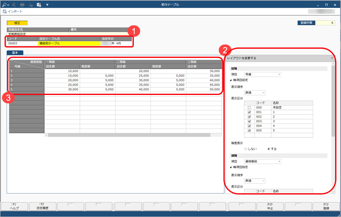The height and width of the screenshot is (217, 341).
Task: Uncheck the checkbox for code 003
Action: pos(249,121)
